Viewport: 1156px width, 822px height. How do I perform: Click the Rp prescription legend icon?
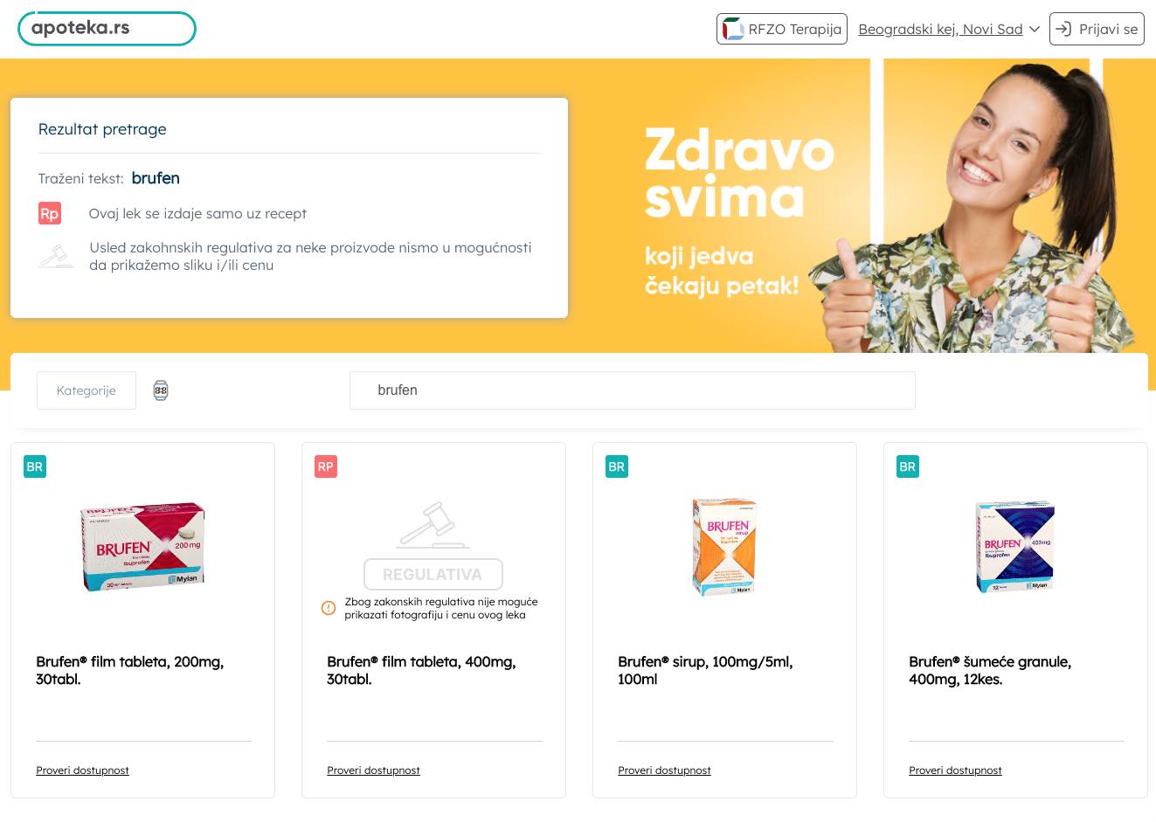click(x=50, y=213)
